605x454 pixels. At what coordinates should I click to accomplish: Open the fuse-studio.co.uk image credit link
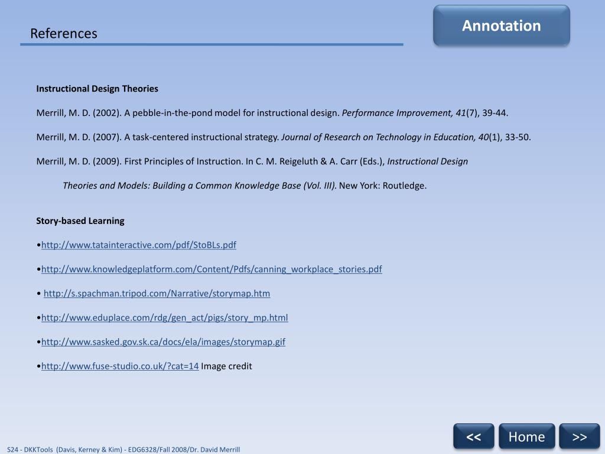120,366
